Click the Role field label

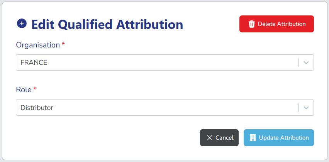tap(24, 89)
